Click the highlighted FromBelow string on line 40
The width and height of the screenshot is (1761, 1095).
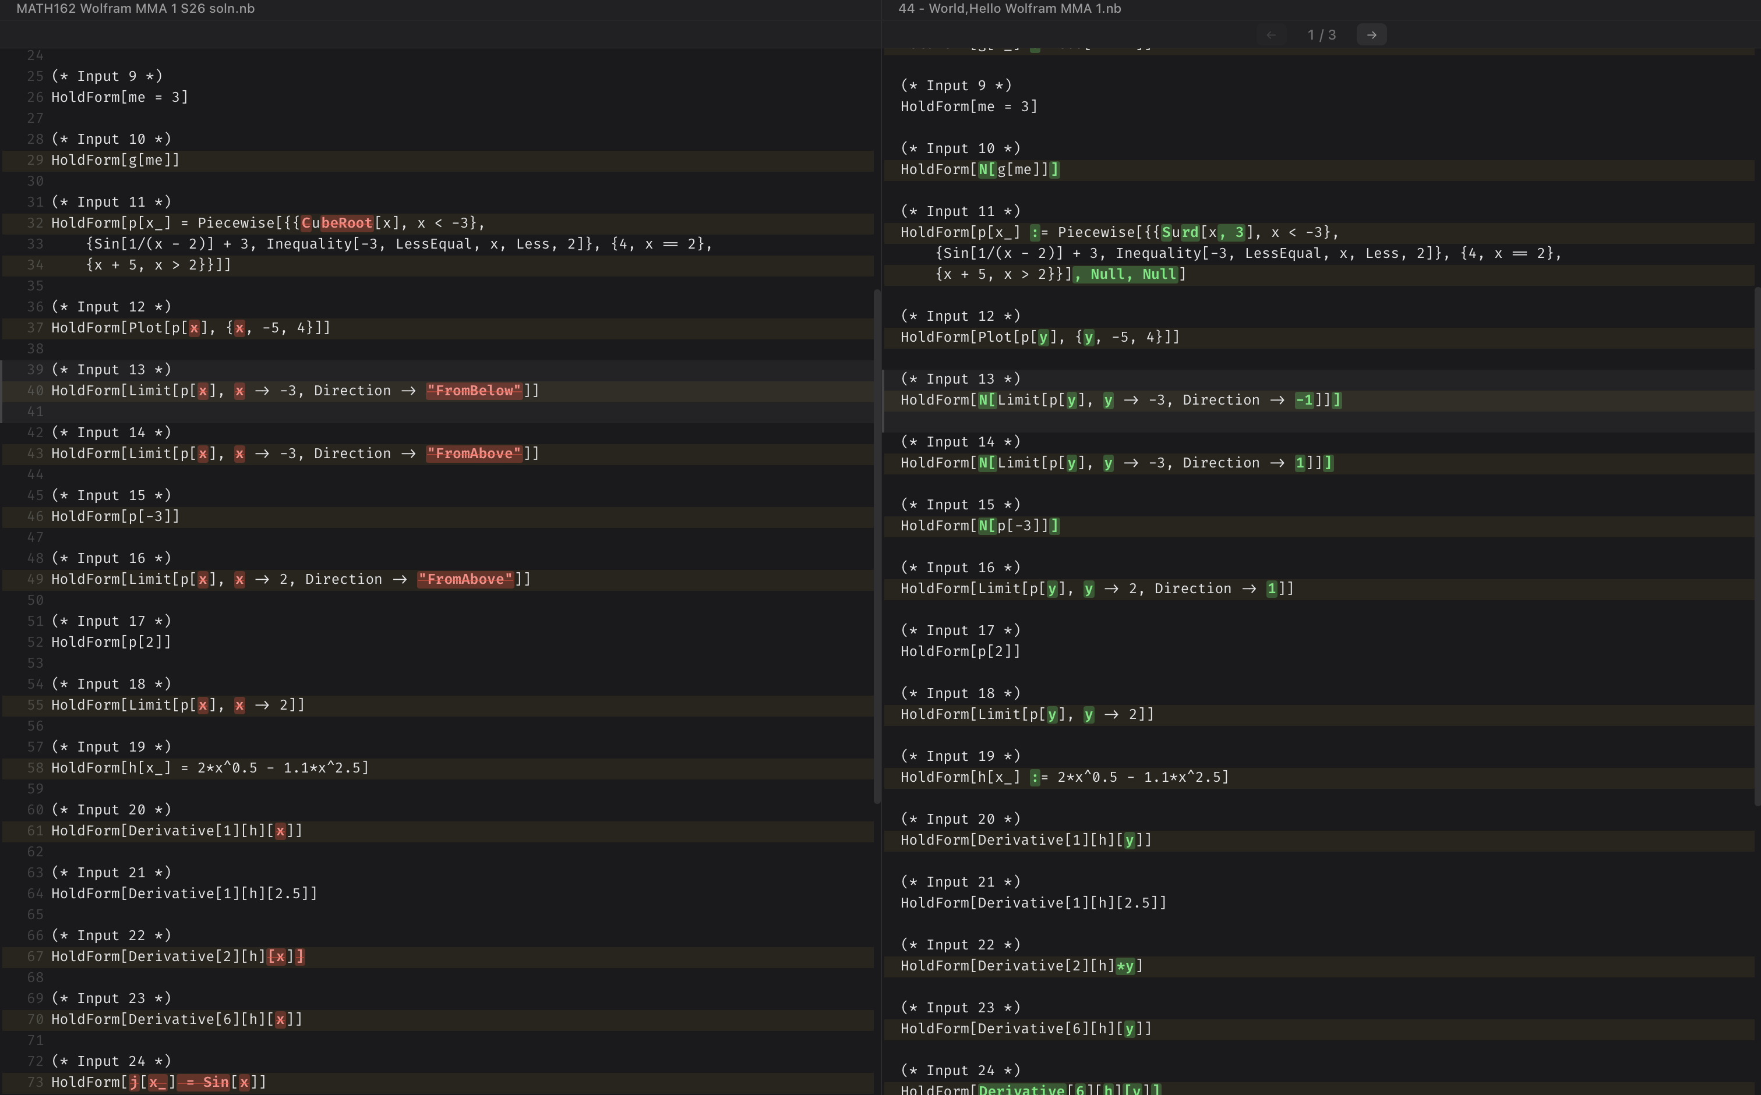(x=472, y=391)
